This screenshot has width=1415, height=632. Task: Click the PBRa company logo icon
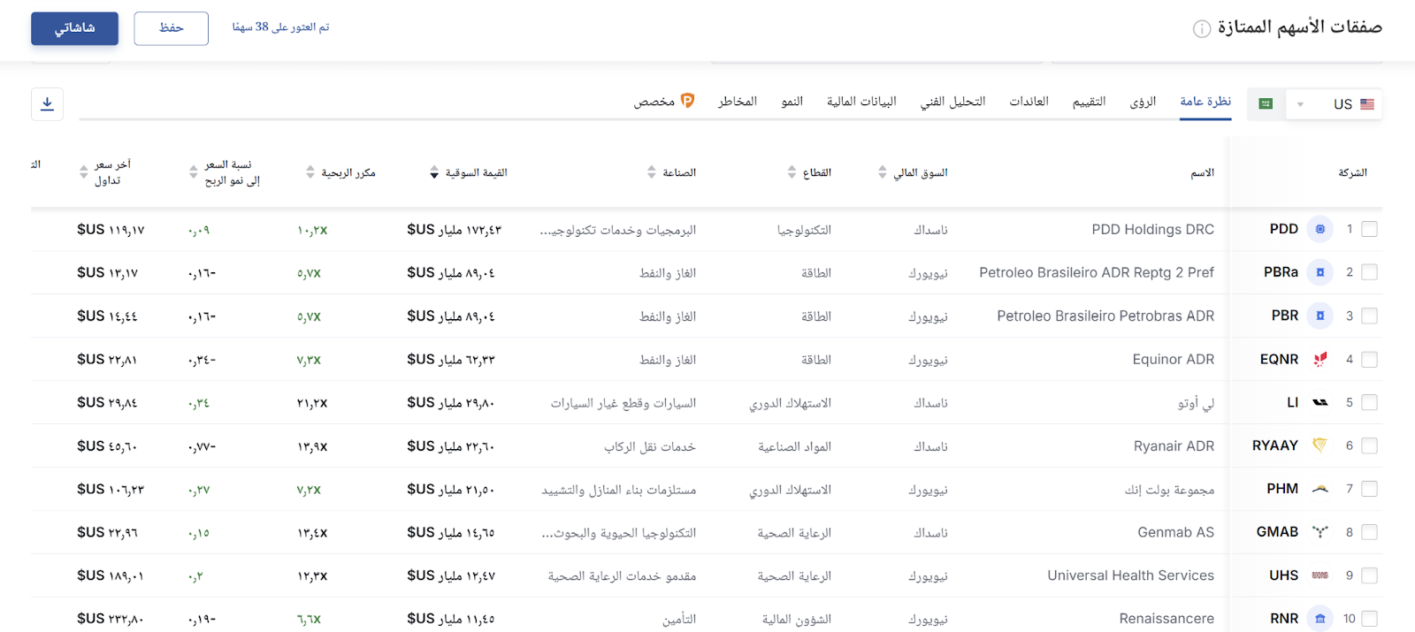[x=1320, y=273]
